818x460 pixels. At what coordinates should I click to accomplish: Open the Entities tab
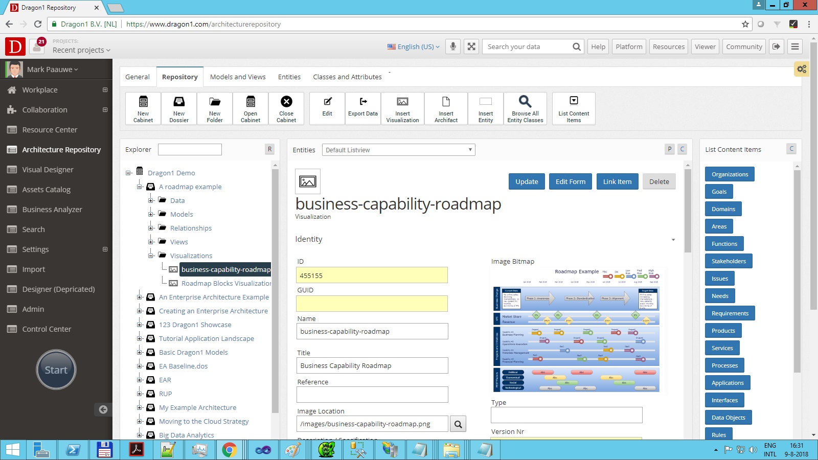coord(289,77)
